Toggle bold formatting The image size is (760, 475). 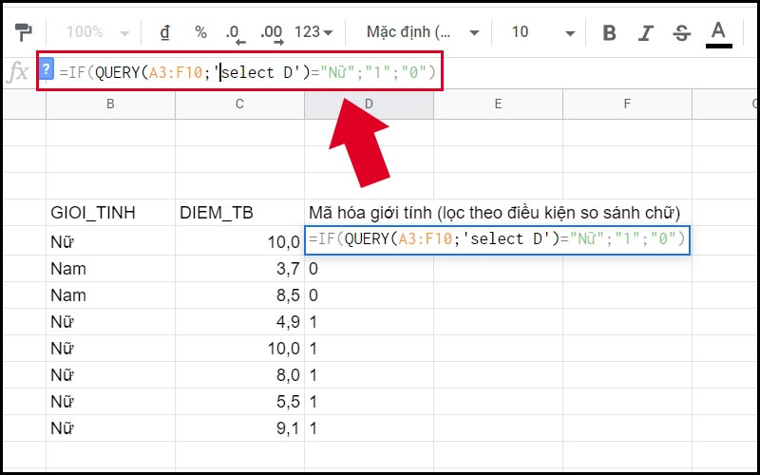coord(610,33)
